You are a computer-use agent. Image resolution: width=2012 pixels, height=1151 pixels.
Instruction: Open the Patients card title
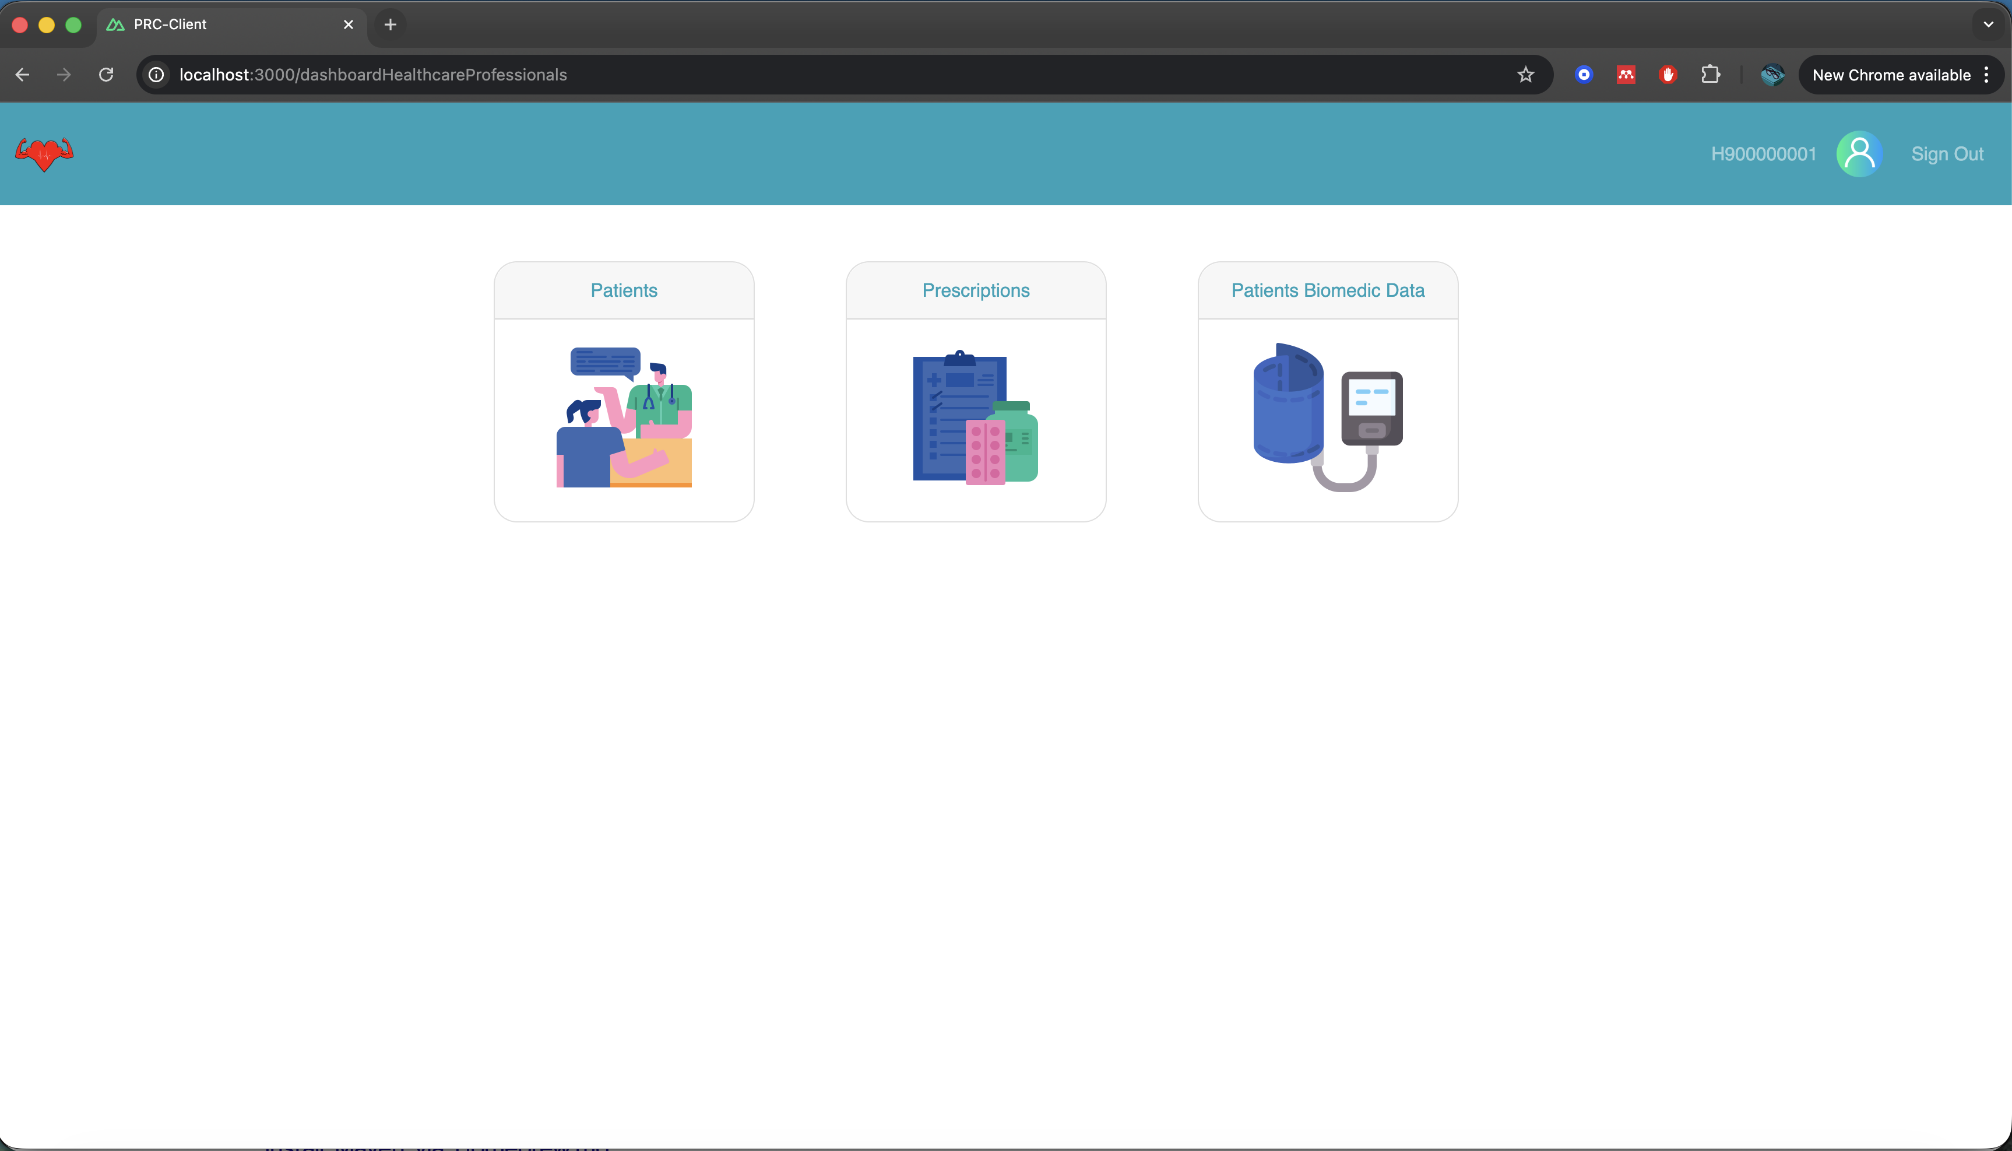(624, 290)
